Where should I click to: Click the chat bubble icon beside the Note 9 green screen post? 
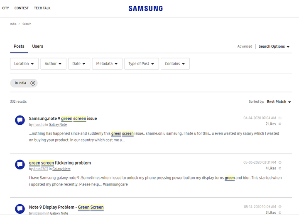pos(20,120)
